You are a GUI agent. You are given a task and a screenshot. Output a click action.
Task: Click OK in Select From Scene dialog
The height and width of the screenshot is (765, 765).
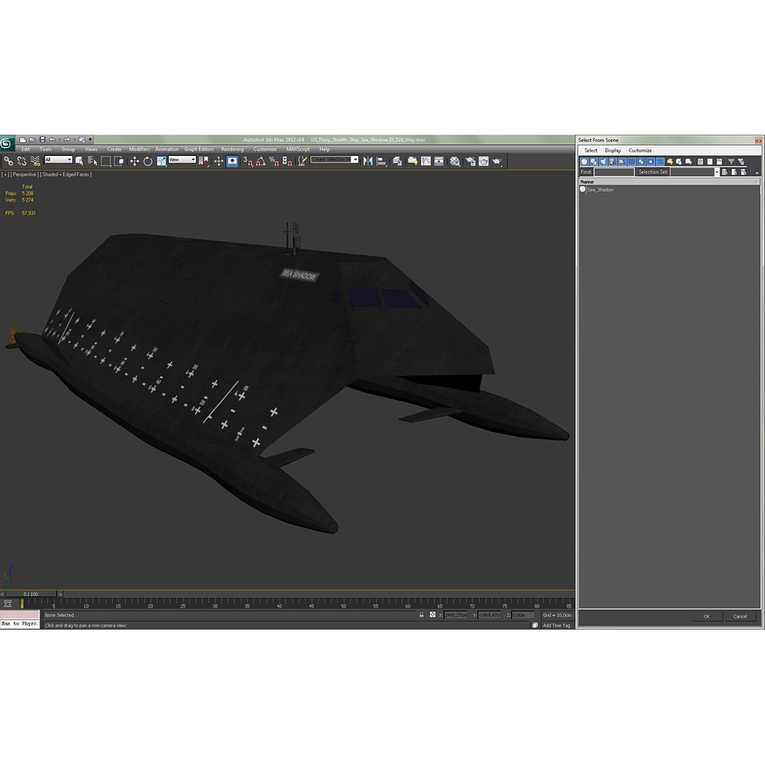(706, 616)
